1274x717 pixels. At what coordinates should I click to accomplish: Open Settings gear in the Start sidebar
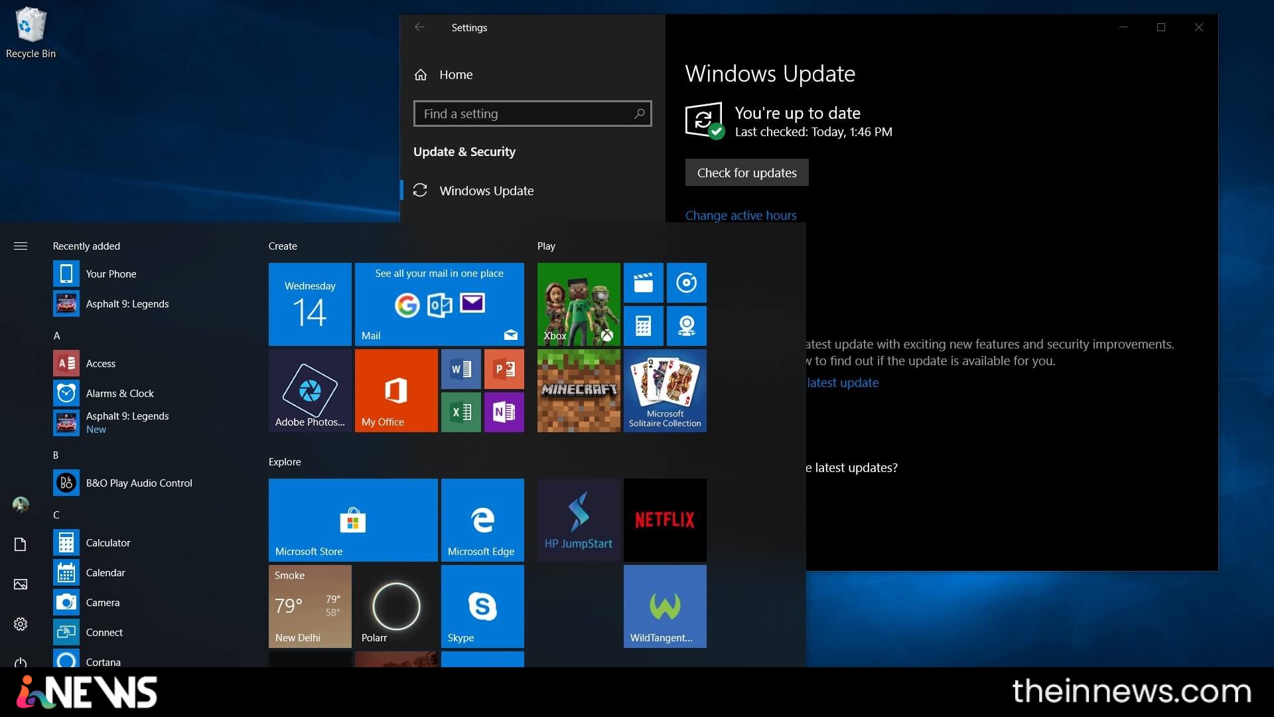point(21,624)
